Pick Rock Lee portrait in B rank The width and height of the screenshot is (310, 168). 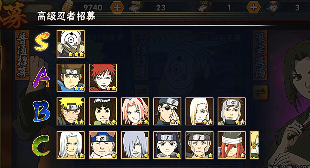tap(103, 111)
